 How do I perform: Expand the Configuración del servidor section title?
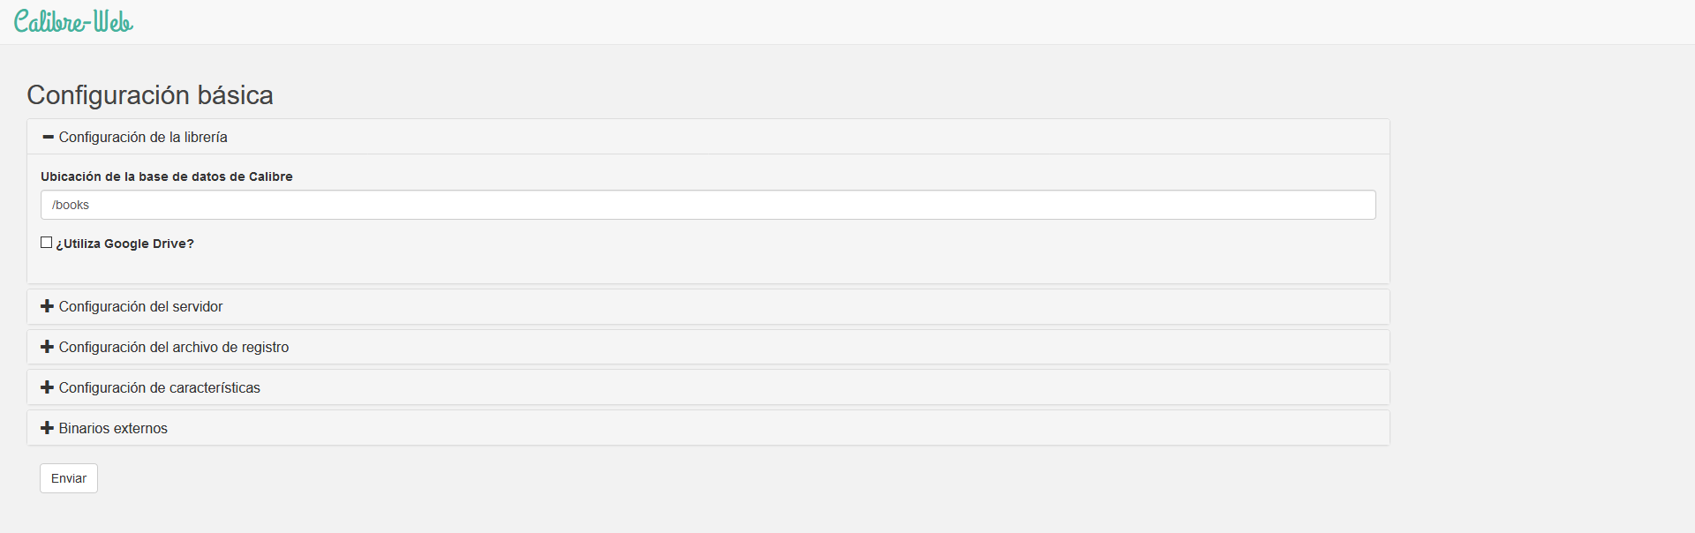(140, 306)
